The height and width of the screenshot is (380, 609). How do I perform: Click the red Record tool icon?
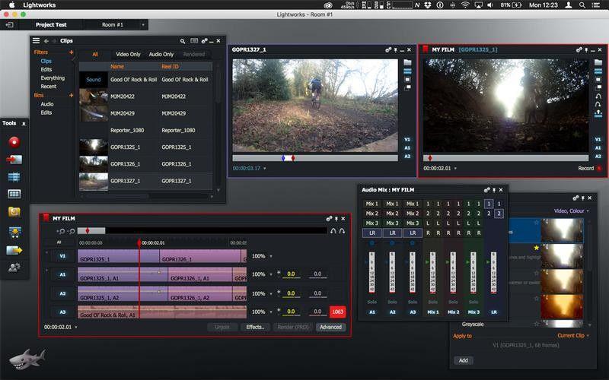[x=14, y=142]
